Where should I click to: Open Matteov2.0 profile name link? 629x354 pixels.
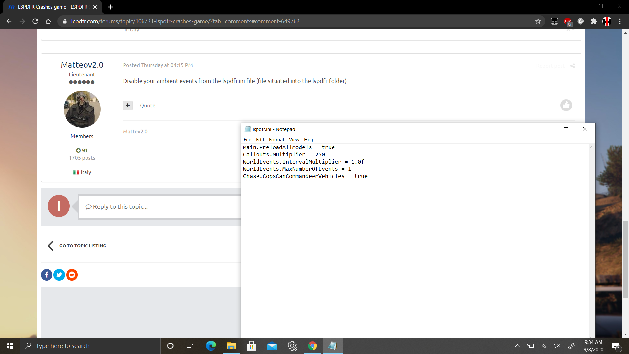[x=82, y=65]
